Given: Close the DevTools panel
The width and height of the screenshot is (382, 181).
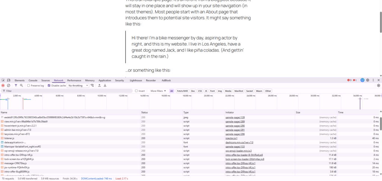Looking at the screenshot, I should point(379,80).
